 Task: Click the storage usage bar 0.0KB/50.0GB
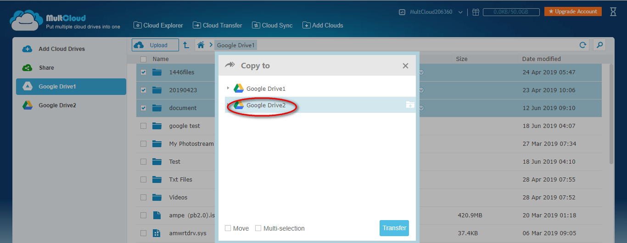pyautogui.click(x=511, y=12)
